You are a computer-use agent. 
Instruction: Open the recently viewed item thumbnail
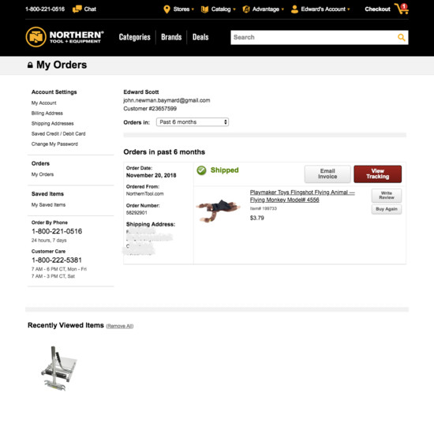tap(58, 369)
